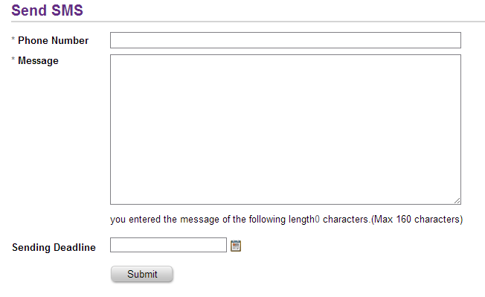
Task: Click the textarea resize grip corner
Action: pos(457,201)
